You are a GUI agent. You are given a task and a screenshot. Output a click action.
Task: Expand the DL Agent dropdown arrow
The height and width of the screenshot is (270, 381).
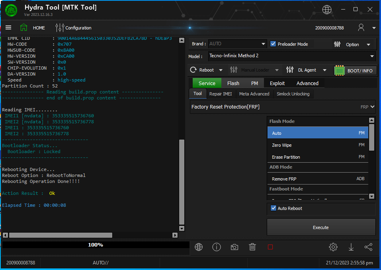[324, 70]
